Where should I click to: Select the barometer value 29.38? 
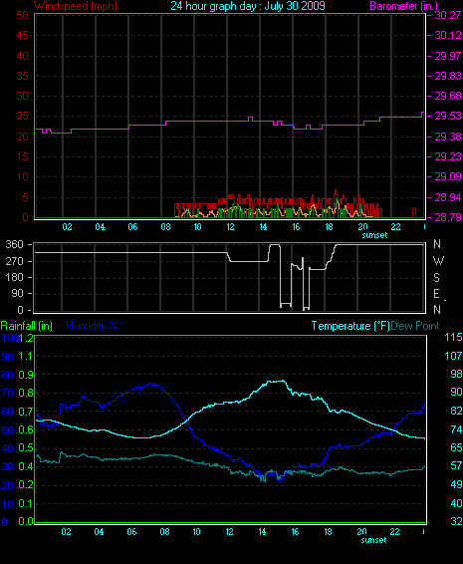click(448, 137)
